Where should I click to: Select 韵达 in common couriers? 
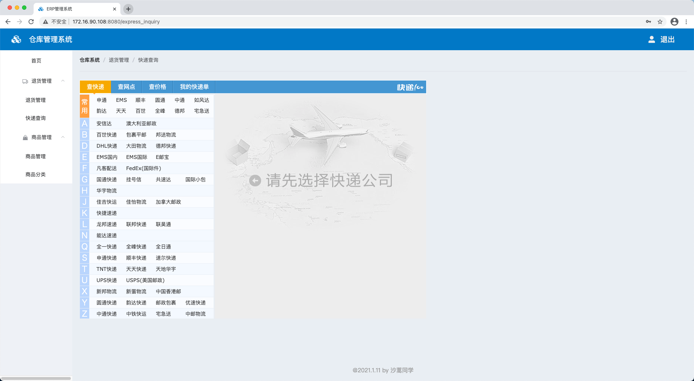[x=102, y=111]
